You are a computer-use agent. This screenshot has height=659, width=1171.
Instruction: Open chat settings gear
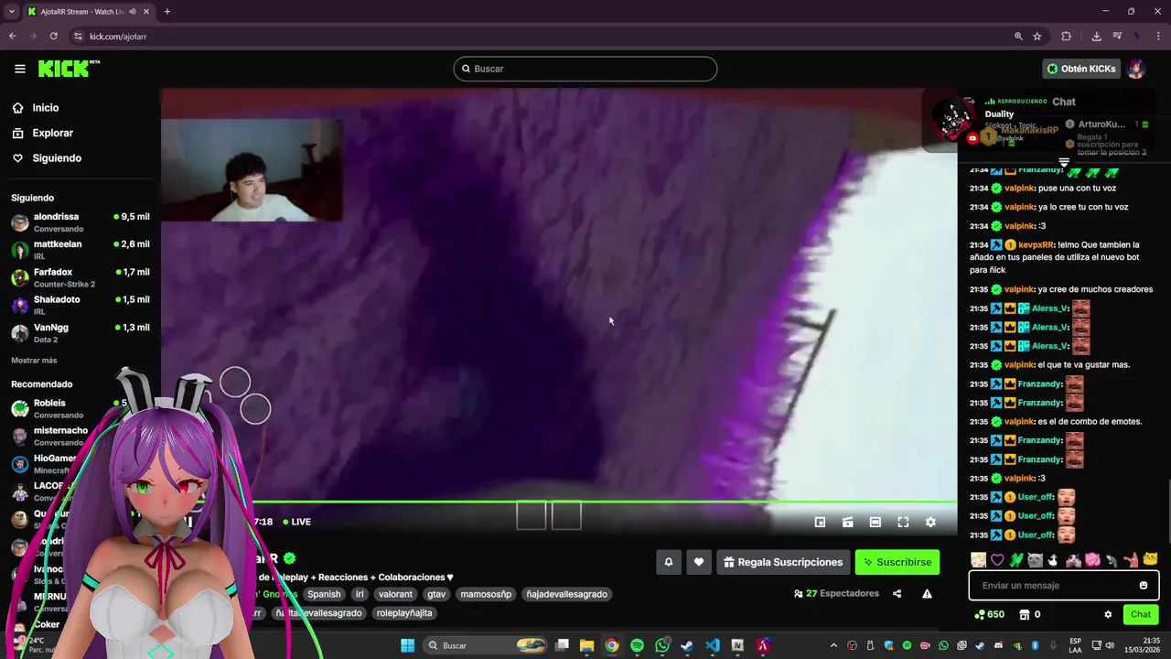pyautogui.click(x=1108, y=614)
